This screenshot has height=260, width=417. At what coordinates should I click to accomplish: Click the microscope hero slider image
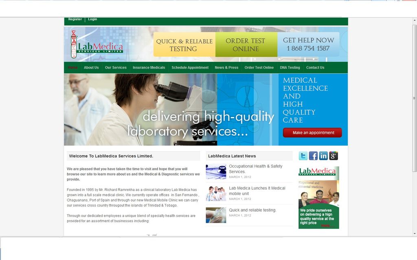click(171, 110)
